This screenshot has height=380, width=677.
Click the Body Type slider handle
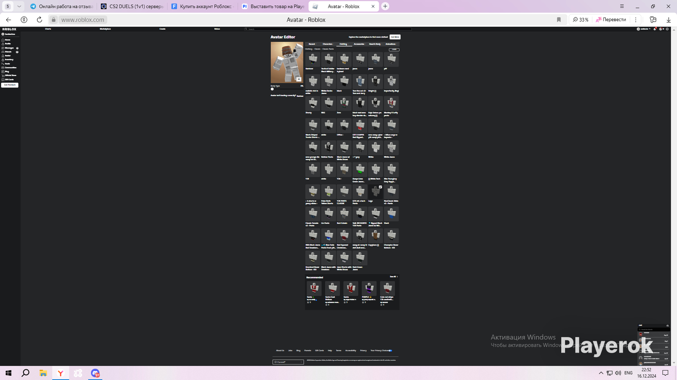[x=272, y=89]
